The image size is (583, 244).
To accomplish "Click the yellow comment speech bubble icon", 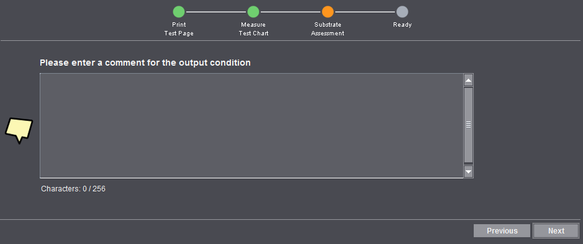I will [19, 130].
